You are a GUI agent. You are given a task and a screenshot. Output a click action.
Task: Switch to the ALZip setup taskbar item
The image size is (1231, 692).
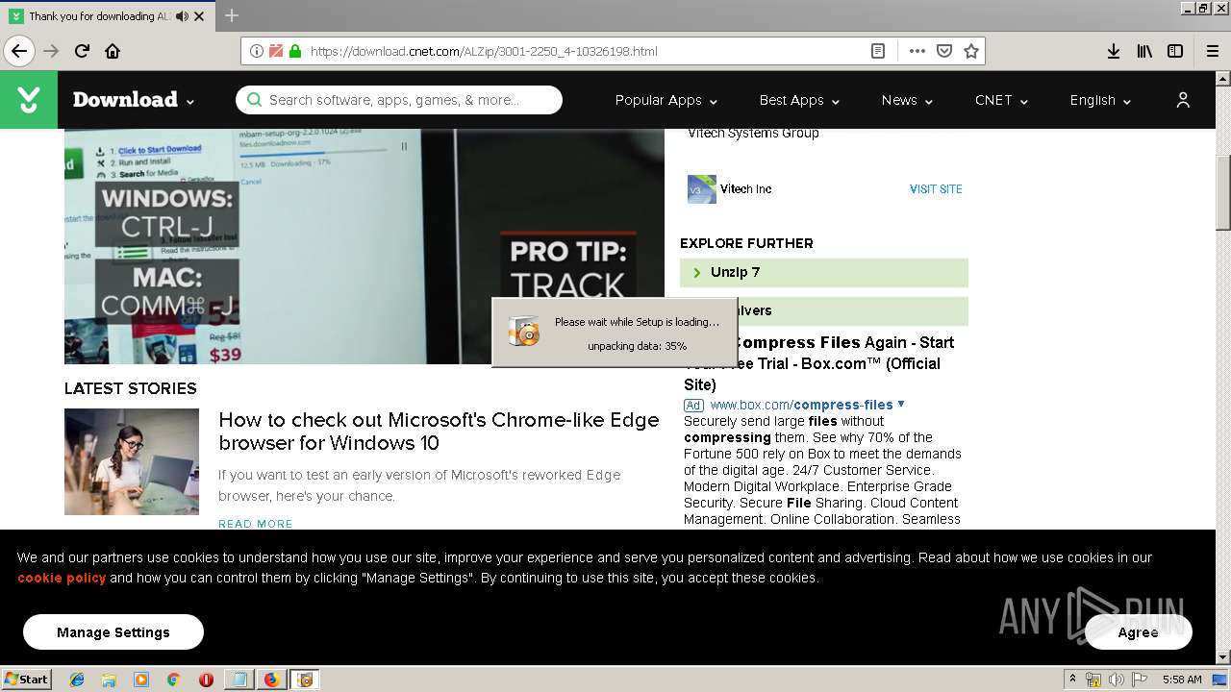click(x=305, y=680)
